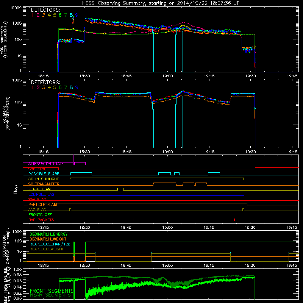Click the 18:30 tick label below the top plot
The width and height of the screenshot is (303, 303).
pyautogui.click(x=84, y=76)
